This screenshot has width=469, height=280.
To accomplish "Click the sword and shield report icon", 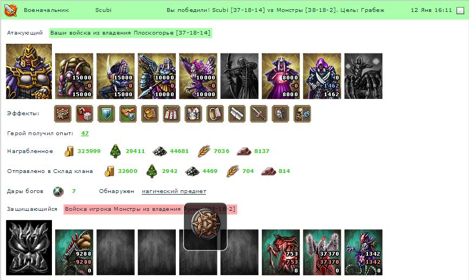I will tap(11, 10).
